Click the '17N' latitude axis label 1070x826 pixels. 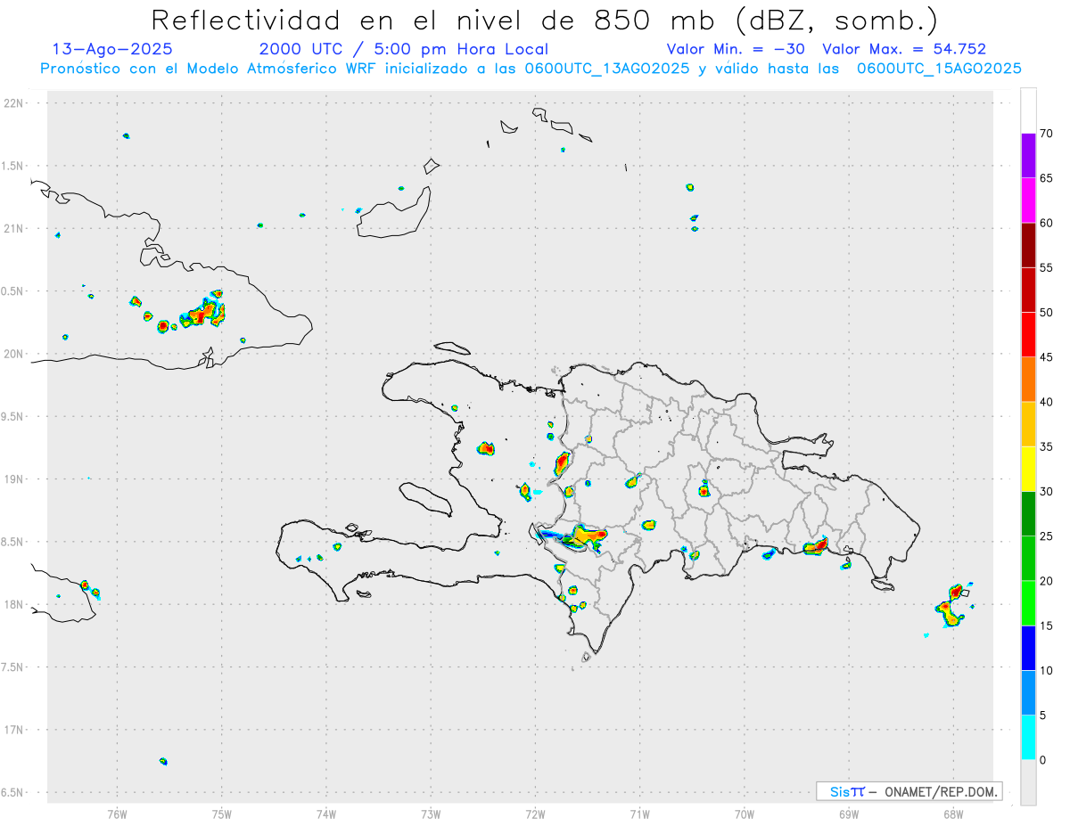15,730
